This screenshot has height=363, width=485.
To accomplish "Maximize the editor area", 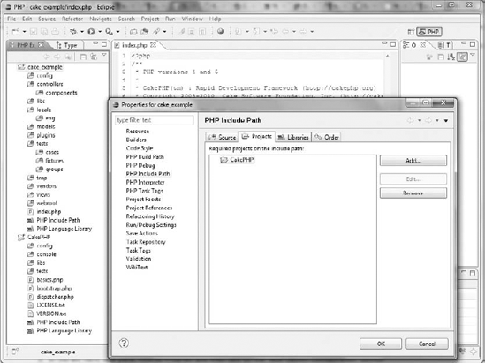I will 393,44.
